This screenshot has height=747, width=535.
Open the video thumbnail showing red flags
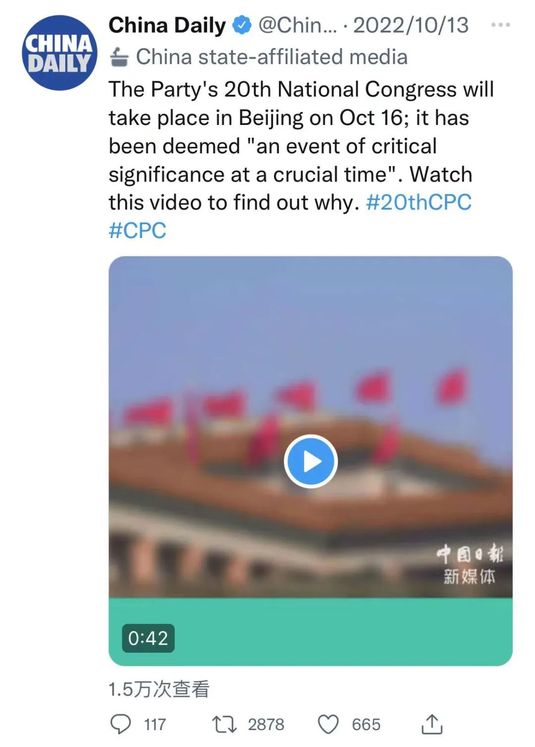coord(311,427)
